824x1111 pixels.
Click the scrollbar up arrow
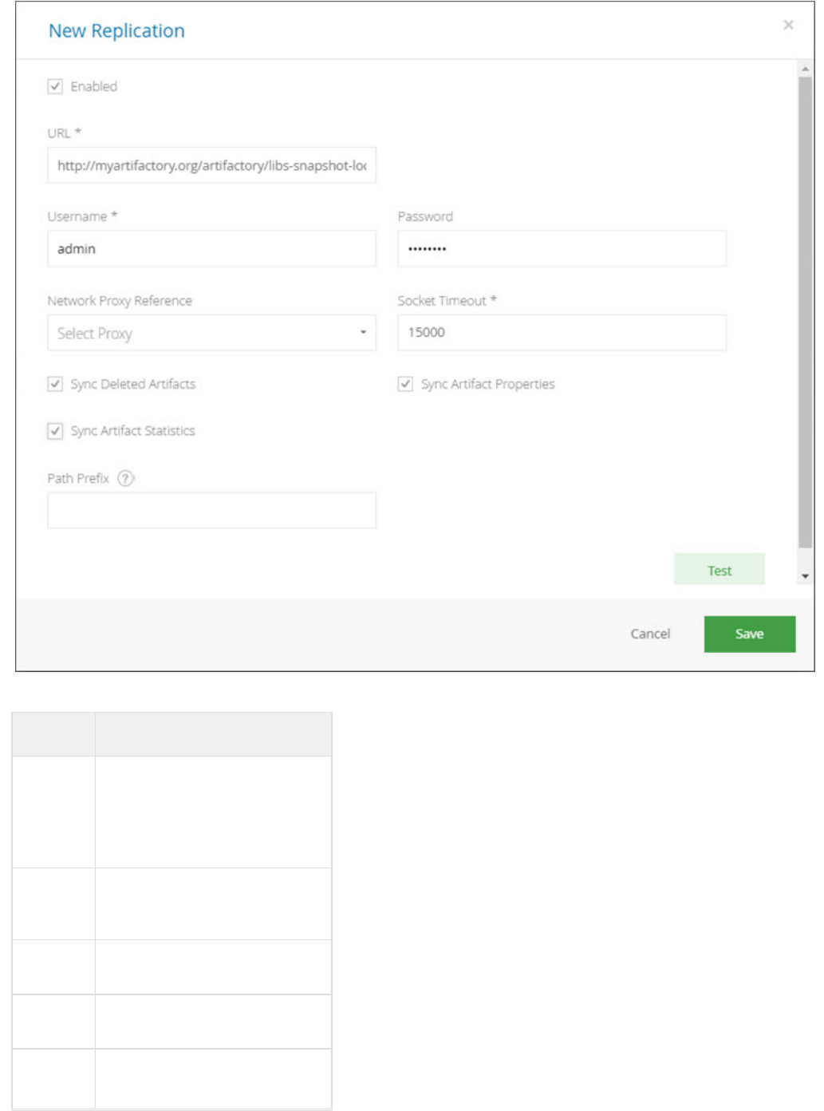805,69
